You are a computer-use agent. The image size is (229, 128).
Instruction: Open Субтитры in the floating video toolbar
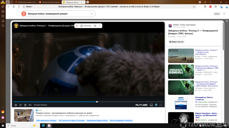click(x=86, y=26)
